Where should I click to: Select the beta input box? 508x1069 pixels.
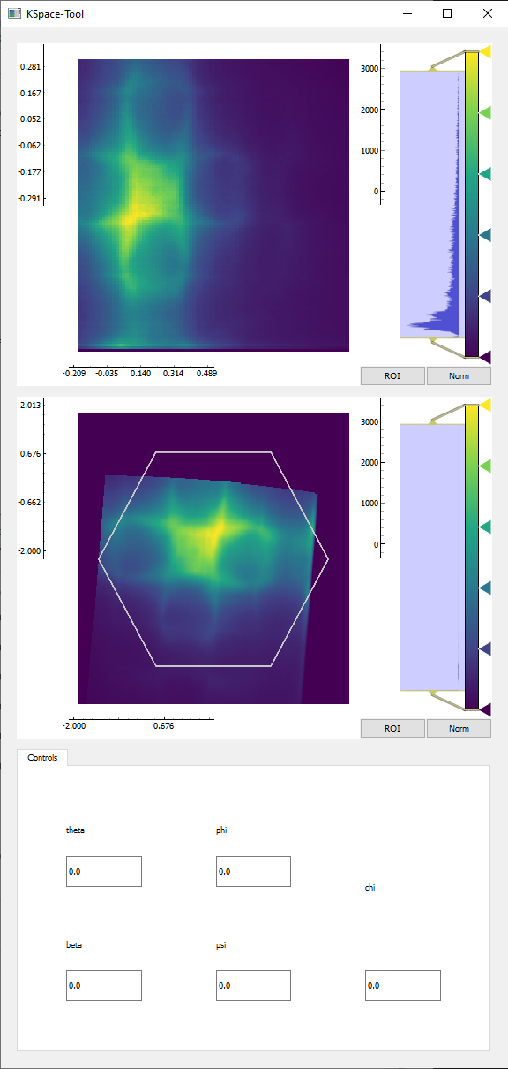[104, 985]
